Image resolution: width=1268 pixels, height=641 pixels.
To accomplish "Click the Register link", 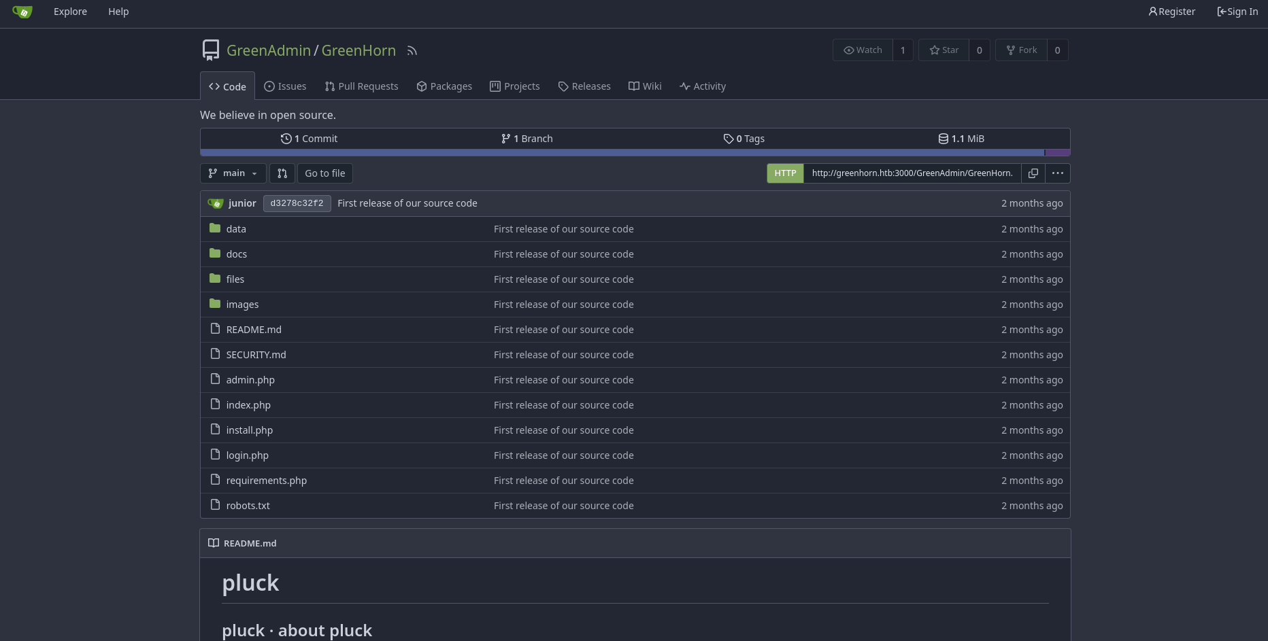I will tap(1171, 12).
